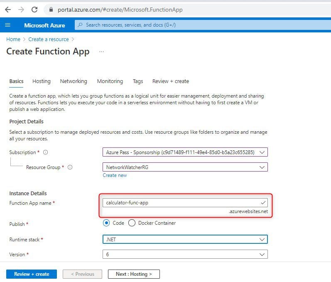Open the Monitoring tab
Screen dimensions: 331x282
coord(110,81)
